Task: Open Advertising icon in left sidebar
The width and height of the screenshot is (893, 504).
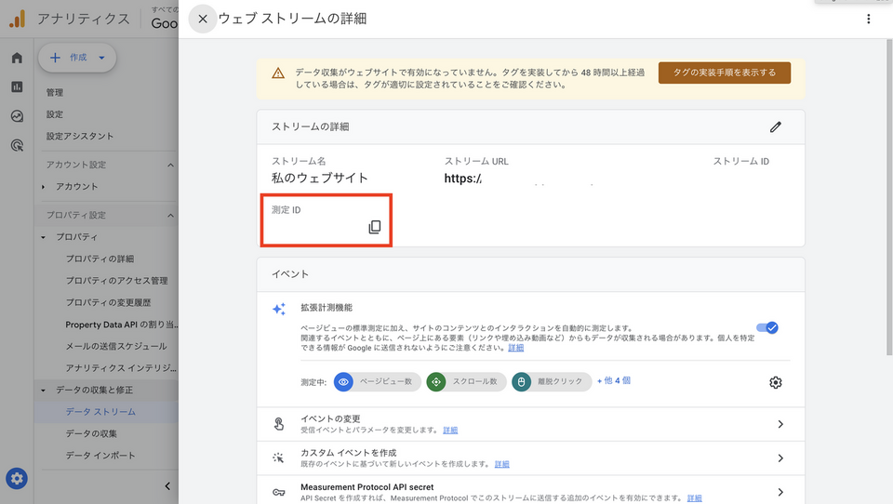Action: tap(17, 145)
